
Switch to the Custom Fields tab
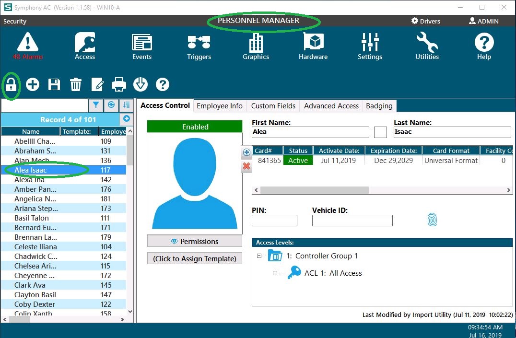pyautogui.click(x=273, y=106)
